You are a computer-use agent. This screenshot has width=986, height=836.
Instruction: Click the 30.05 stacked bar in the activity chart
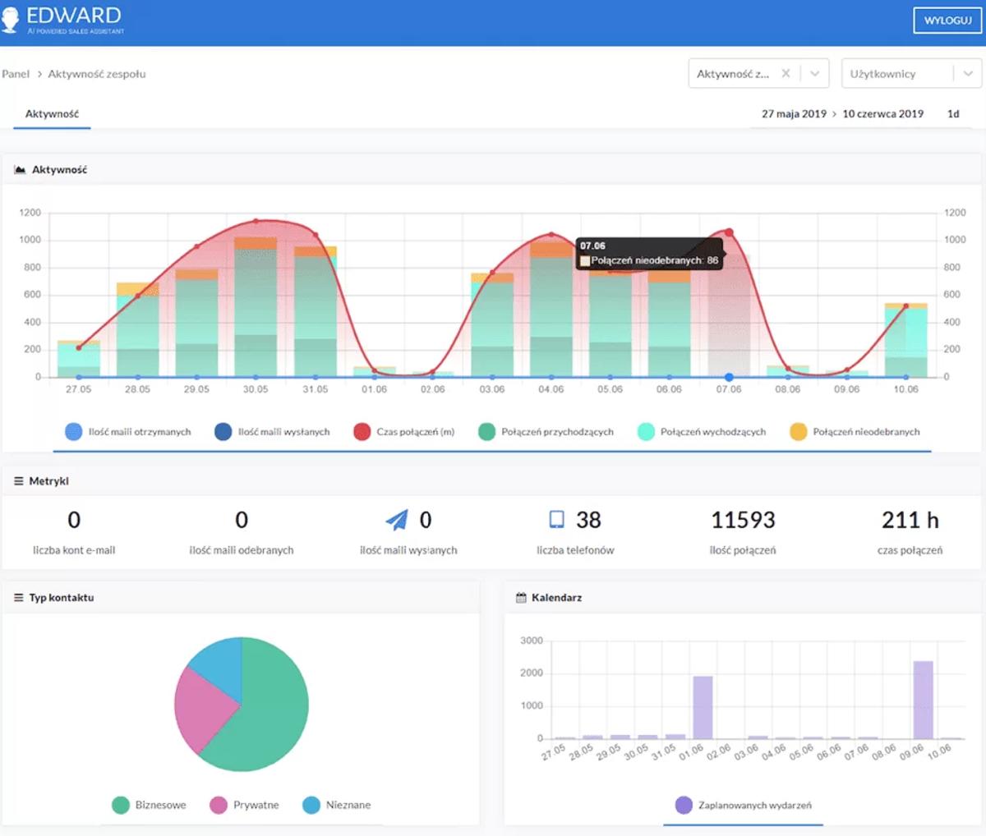pyautogui.click(x=256, y=307)
